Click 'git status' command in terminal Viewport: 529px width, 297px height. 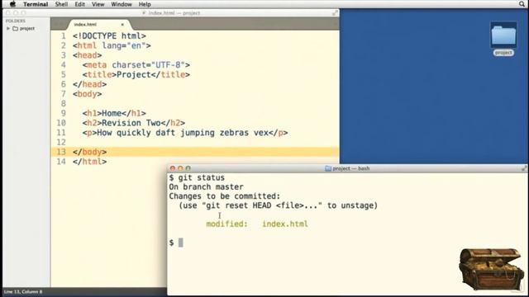pos(202,178)
